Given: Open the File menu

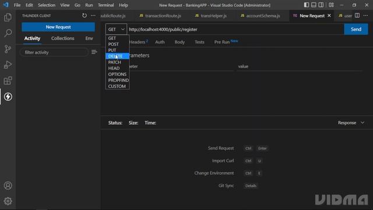Looking at the screenshot, I should click(x=17, y=5).
